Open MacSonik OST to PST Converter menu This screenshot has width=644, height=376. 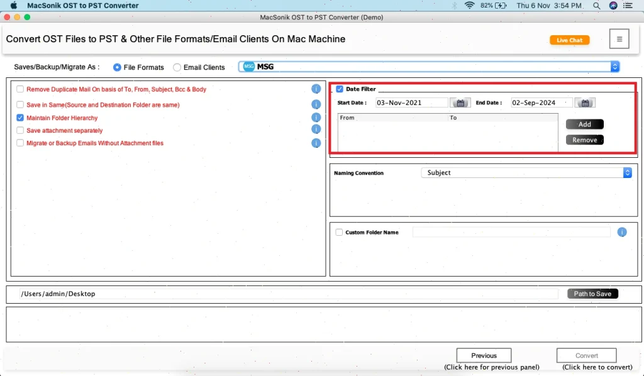82,6
